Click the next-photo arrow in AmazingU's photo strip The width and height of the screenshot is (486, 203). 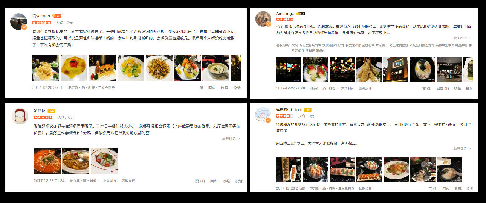pyautogui.click(x=470, y=70)
